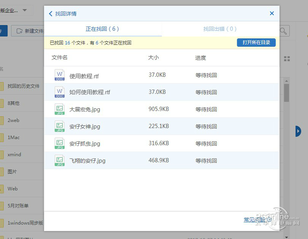Click the JPG icon for 安仔女神.jpg
308x239 pixels.
pos(59,126)
